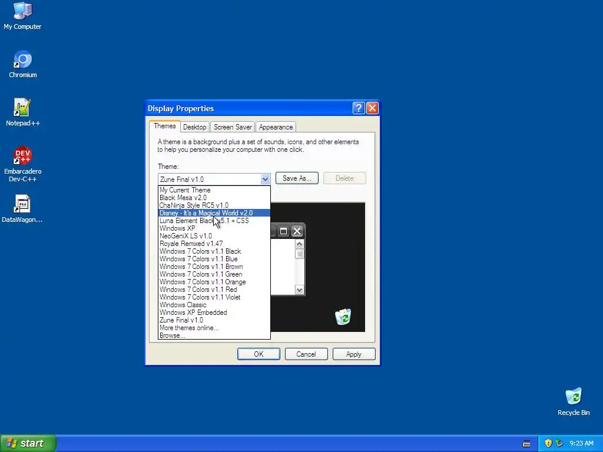Select Black Mesa v2.0 theme
This screenshot has height=452, width=603.
click(214, 198)
